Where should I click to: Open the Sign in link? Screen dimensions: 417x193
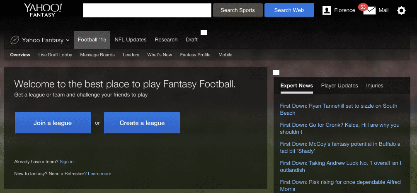[66, 162]
